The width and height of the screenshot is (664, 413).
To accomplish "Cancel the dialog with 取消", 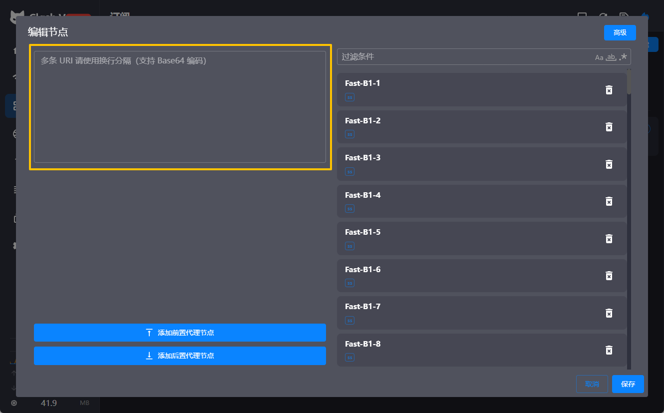I will [592, 384].
